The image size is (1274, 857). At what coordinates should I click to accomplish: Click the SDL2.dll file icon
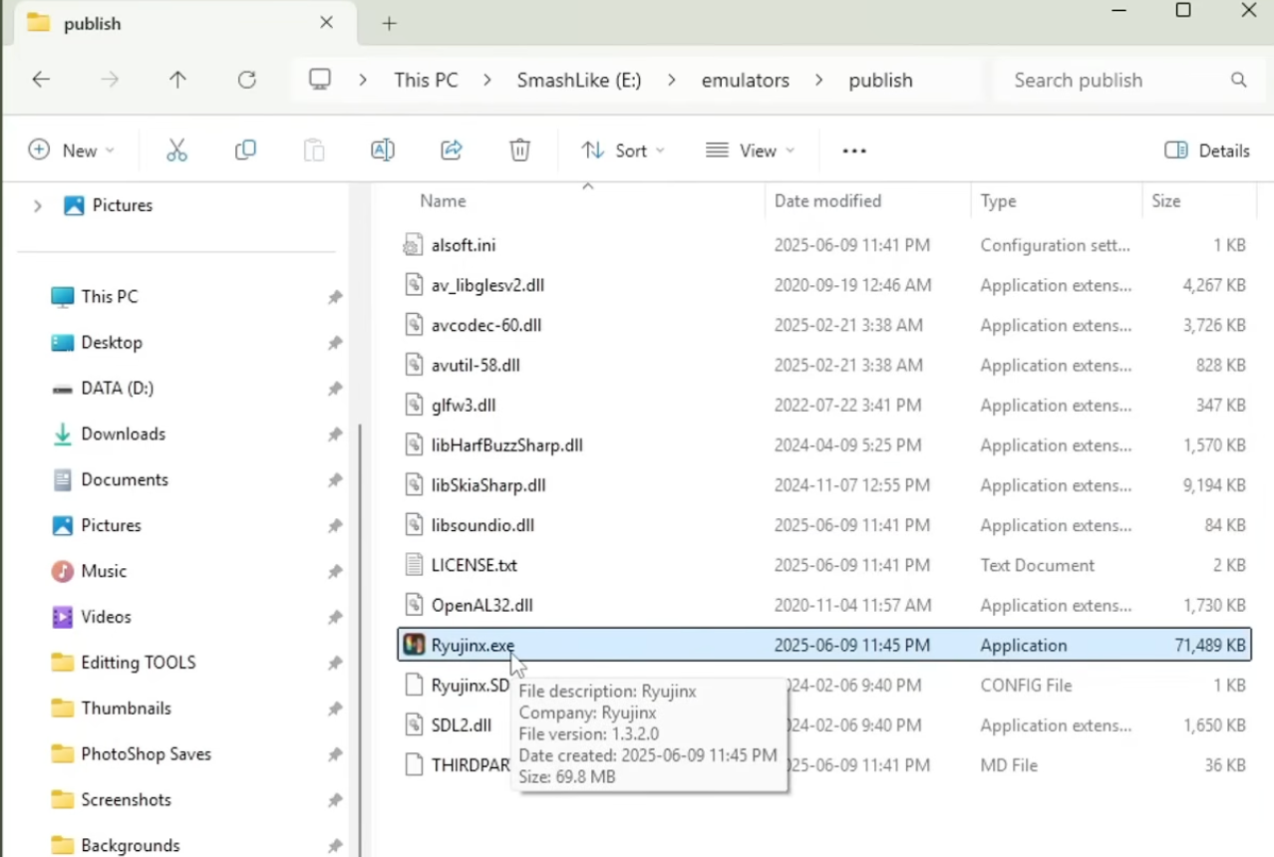pyautogui.click(x=414, y=725)
